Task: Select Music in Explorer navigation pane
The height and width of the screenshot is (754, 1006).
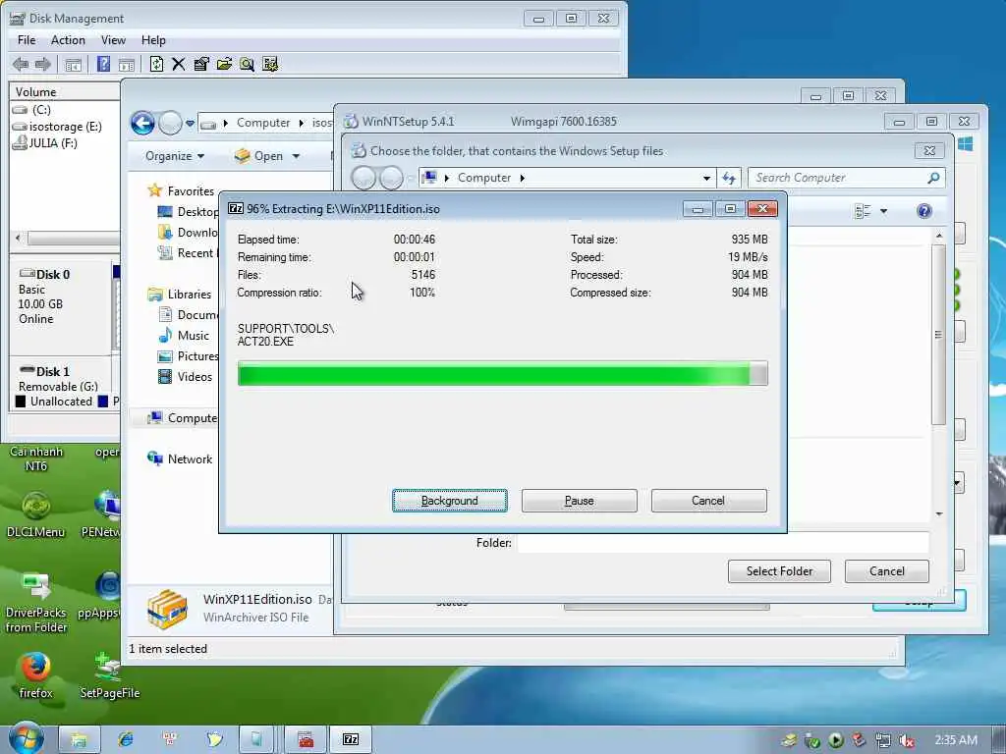Action: [x=194, y=336]
